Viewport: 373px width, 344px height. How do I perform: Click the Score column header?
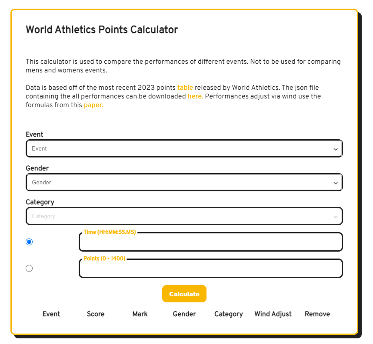[x=96, y=314]
